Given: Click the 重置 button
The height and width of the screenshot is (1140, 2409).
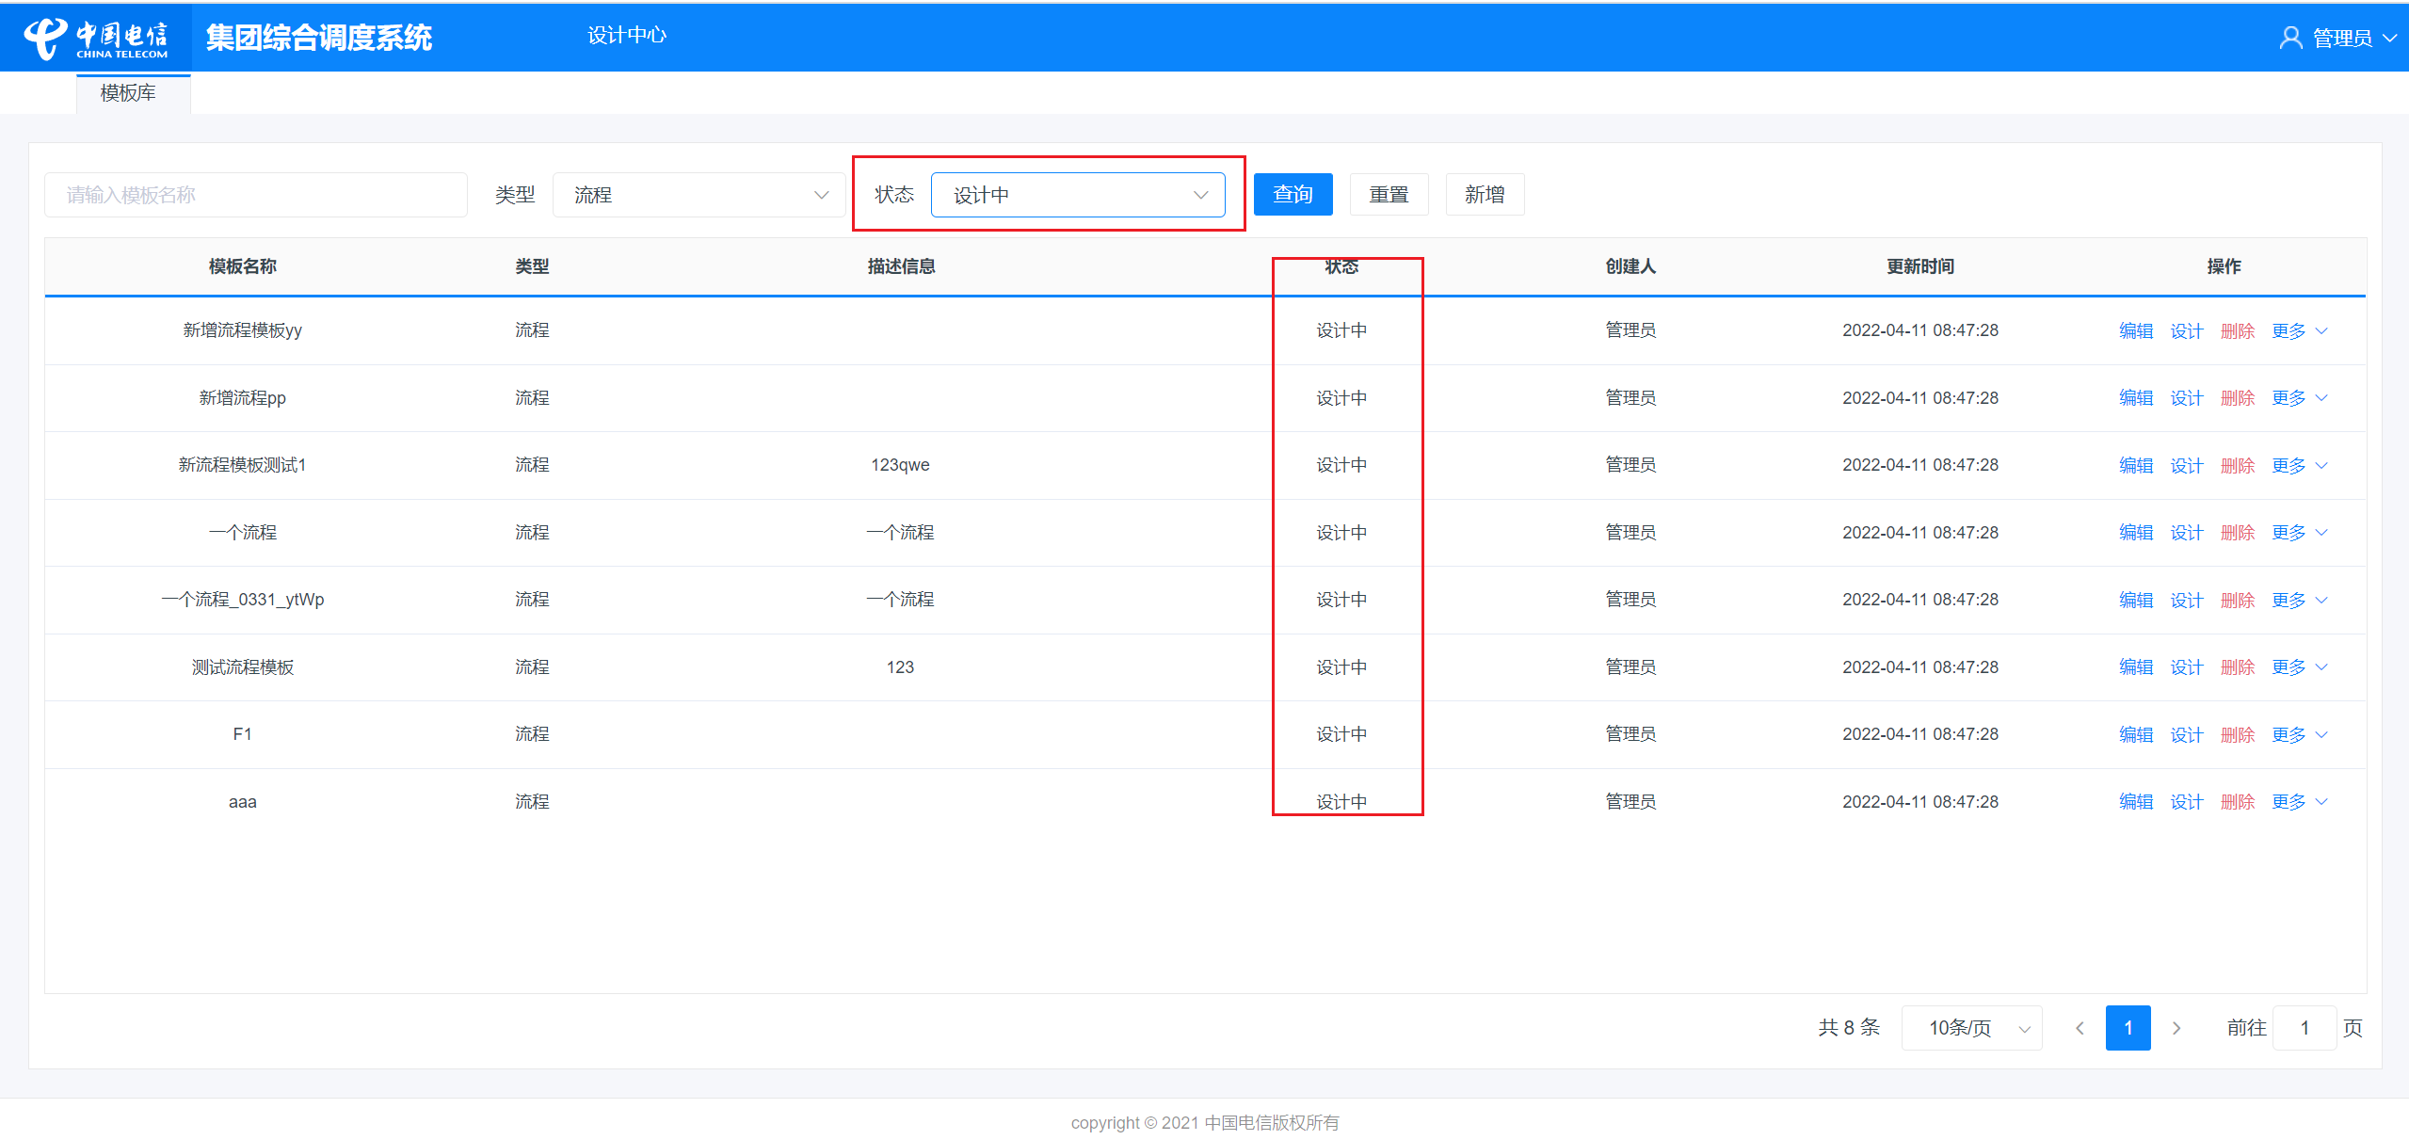Looking at the screenshot, I should click(1389, 195).
